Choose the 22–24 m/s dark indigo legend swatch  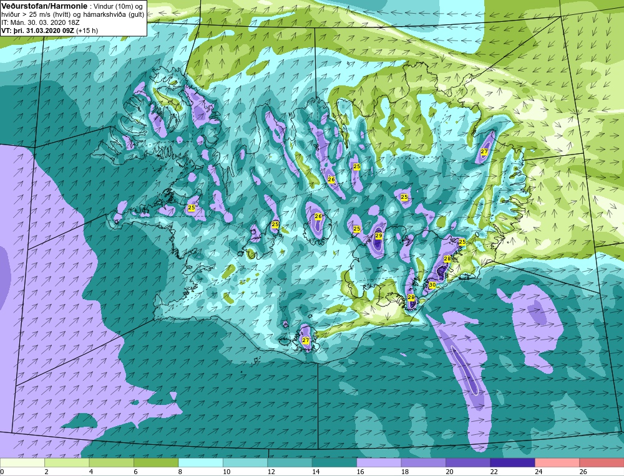[x=512, y=462]
